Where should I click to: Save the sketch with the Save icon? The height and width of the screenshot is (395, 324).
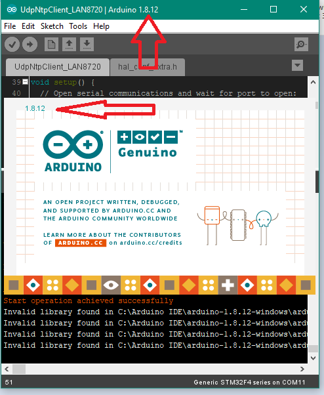pyautogui.click(x=87, y=45)
